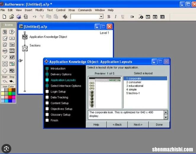
Task: Click the Cut scissors icon
Action: (42, 17)
